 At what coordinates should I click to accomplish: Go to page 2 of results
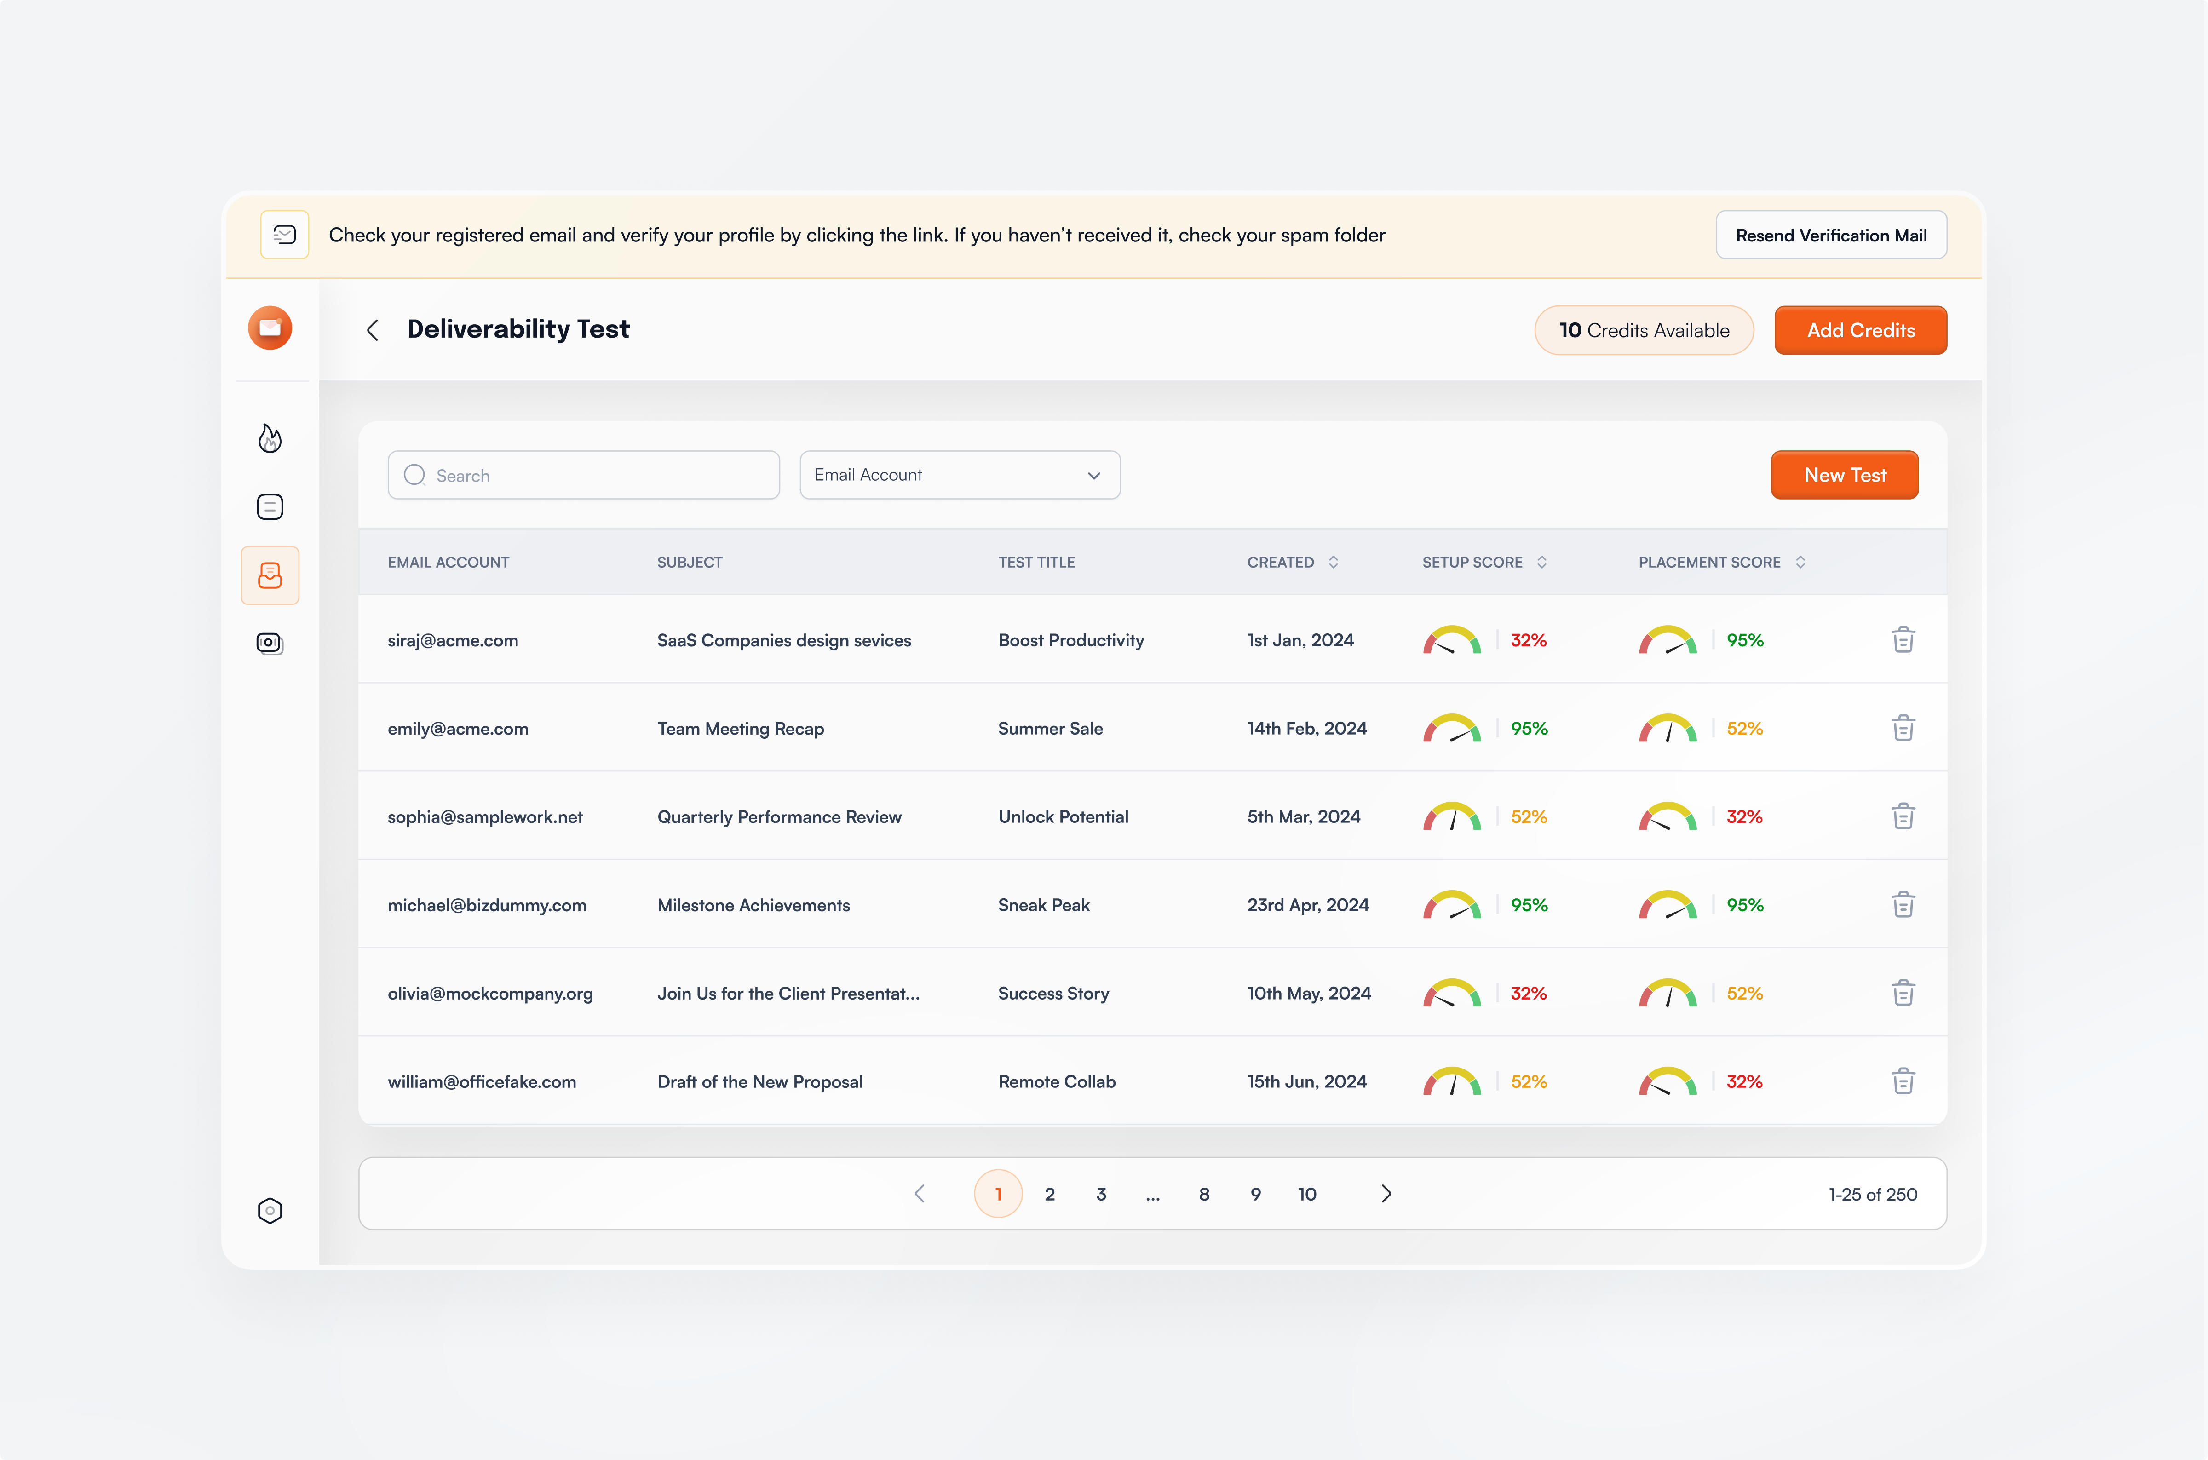click(1049, 1194)
